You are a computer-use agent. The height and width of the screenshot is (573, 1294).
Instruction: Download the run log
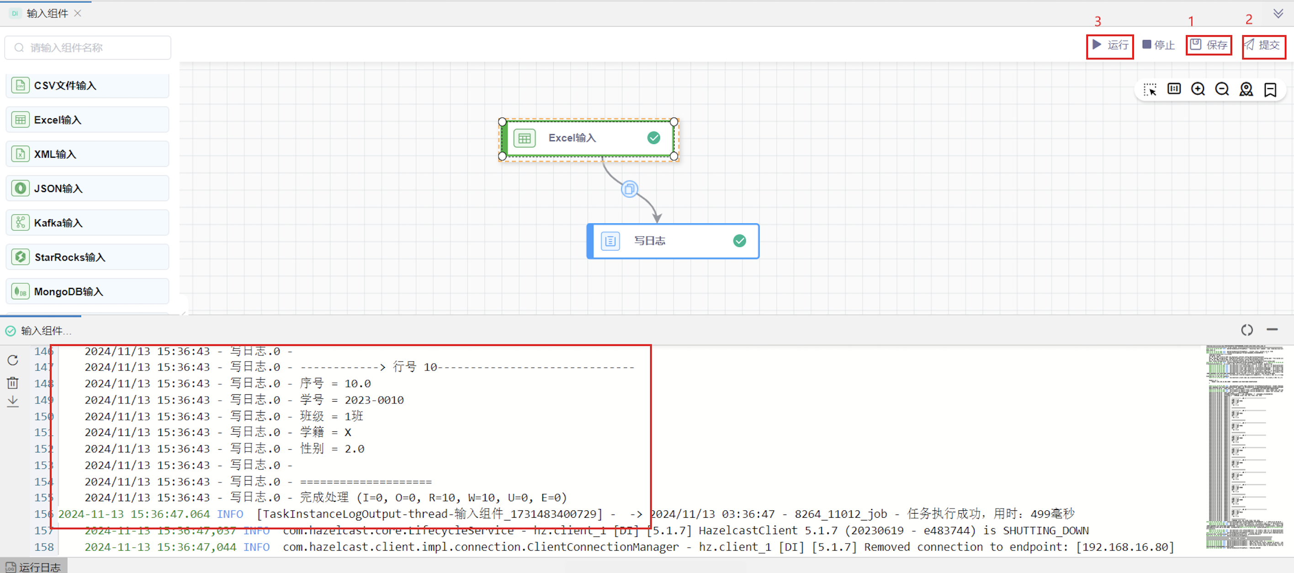click(13, 401)
